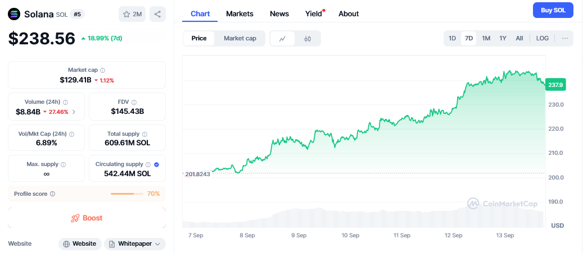The height and width of the screenshot is (253, 583).
Task: Click the $8.84B volume value
Action: pyautogui.click(x=28, y=112)
